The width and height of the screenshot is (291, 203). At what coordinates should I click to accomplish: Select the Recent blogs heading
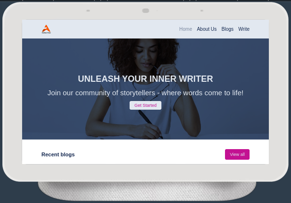tap(58, 154)
